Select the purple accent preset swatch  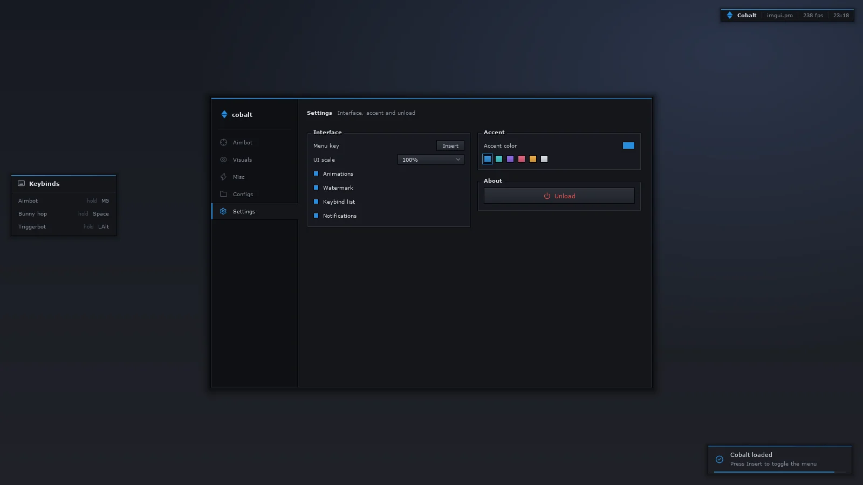click(x=510, y=159)
